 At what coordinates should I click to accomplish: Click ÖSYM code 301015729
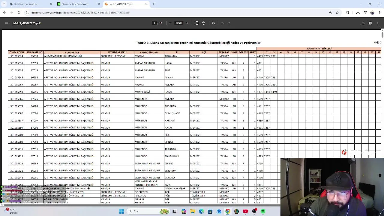click(16, 163)
